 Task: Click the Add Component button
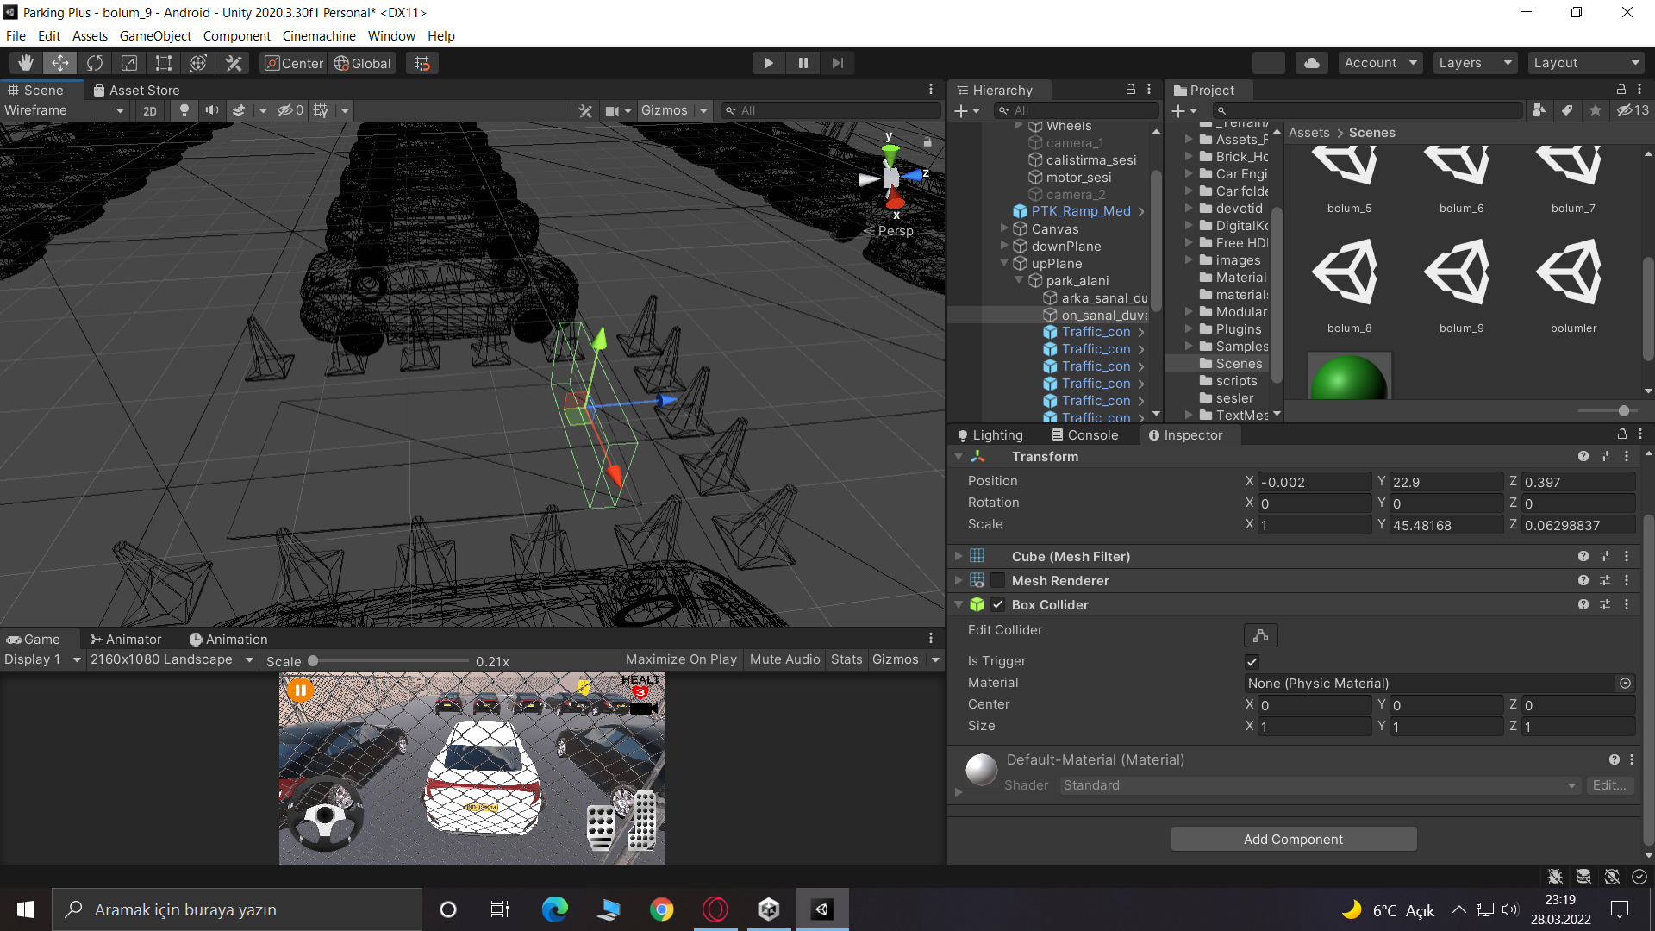point(1293,839)
